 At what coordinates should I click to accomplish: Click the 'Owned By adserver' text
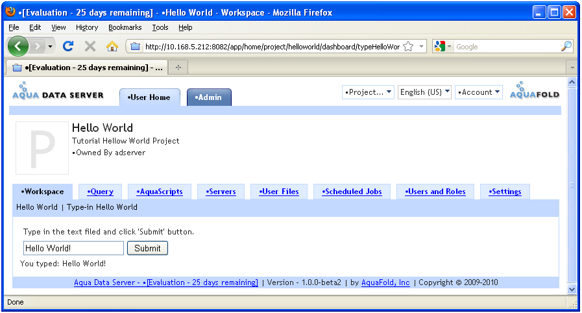(109, 153)
